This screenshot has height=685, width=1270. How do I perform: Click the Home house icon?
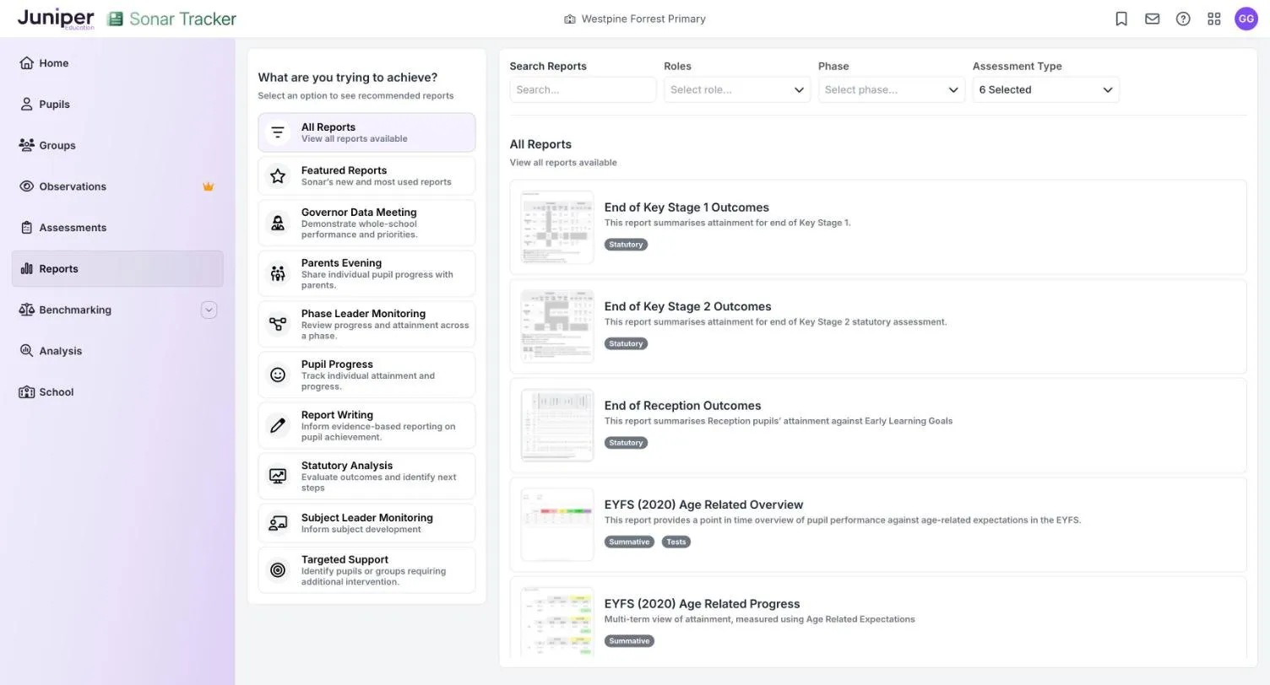point(27,63)
